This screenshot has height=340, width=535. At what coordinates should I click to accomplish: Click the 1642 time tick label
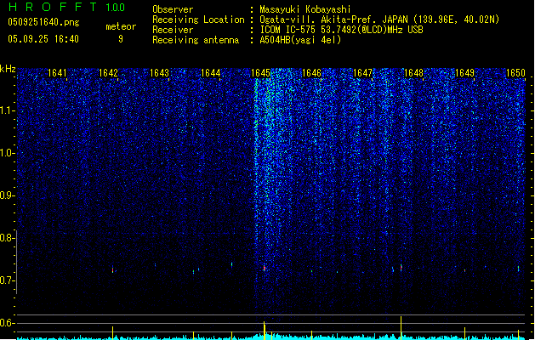pyautogui.click(x=108, y=73)
